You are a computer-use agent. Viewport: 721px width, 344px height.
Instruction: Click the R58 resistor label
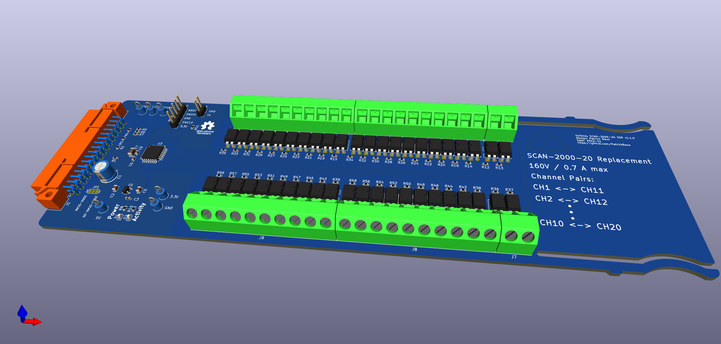pos(353,180)
